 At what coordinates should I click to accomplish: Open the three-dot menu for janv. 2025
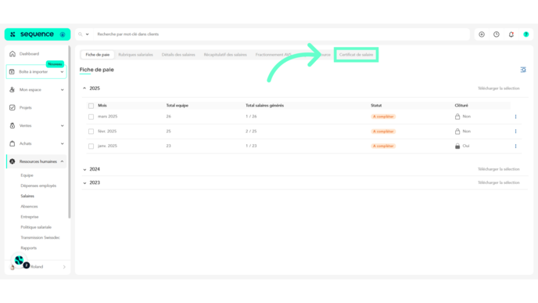515,146
